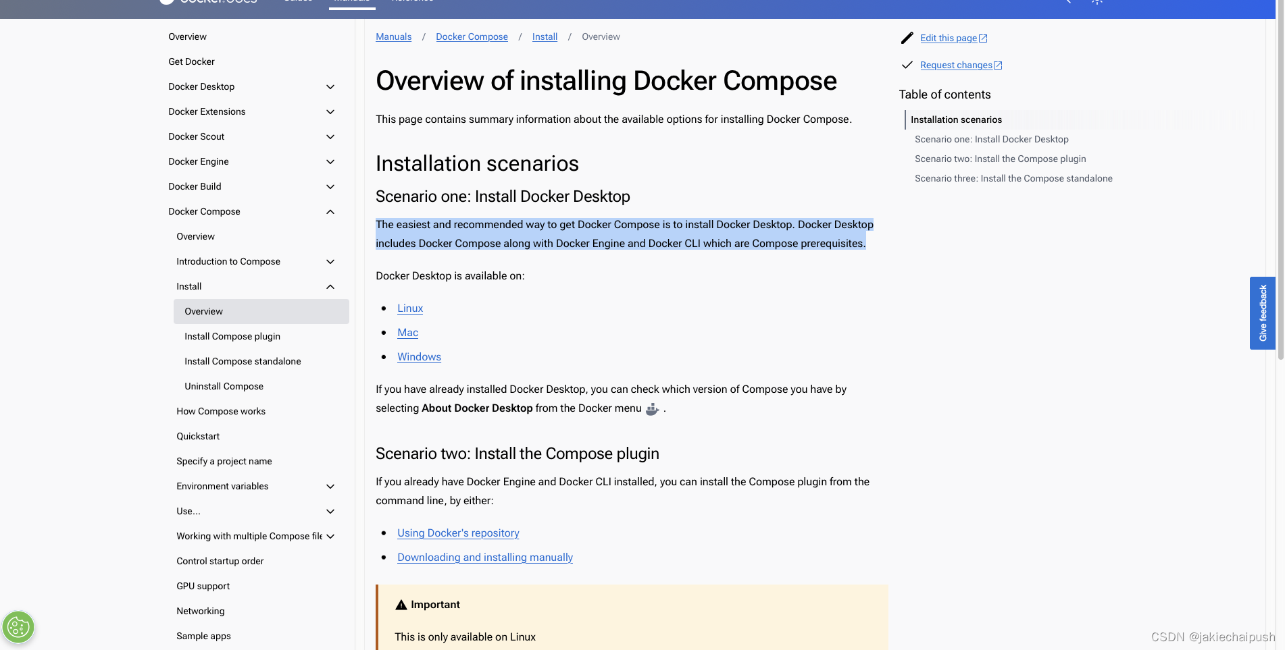Expand Working with multiple Compose files chevron

[330, 537]
